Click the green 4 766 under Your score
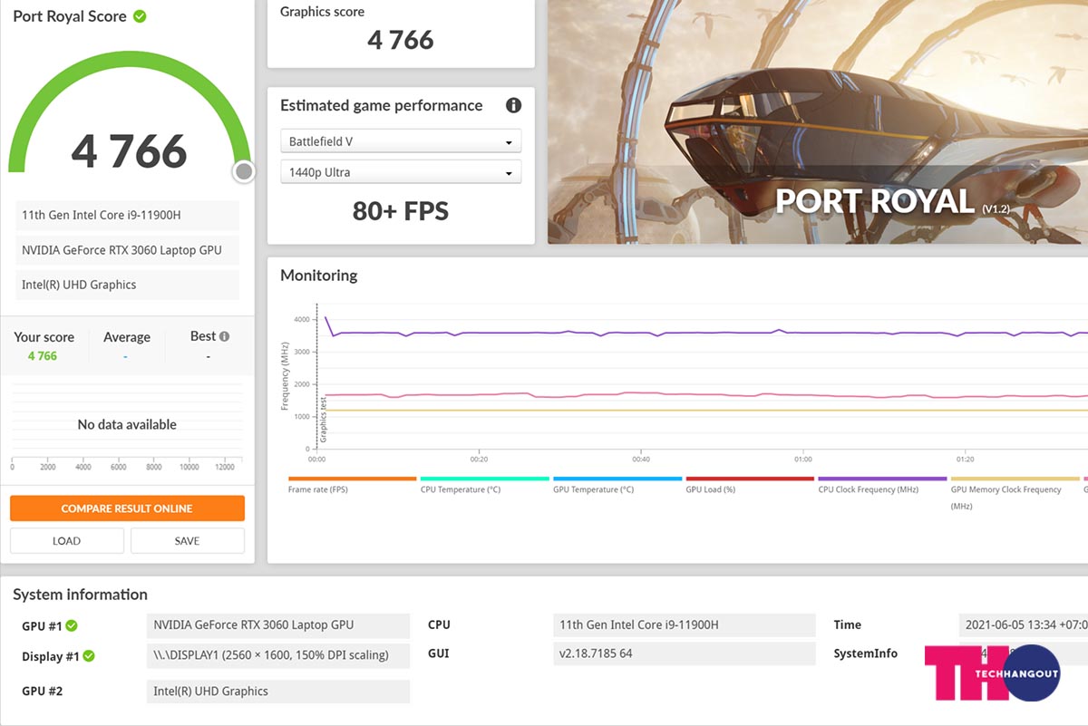The width and height of the screenshot is (1088, 726). 43,356
